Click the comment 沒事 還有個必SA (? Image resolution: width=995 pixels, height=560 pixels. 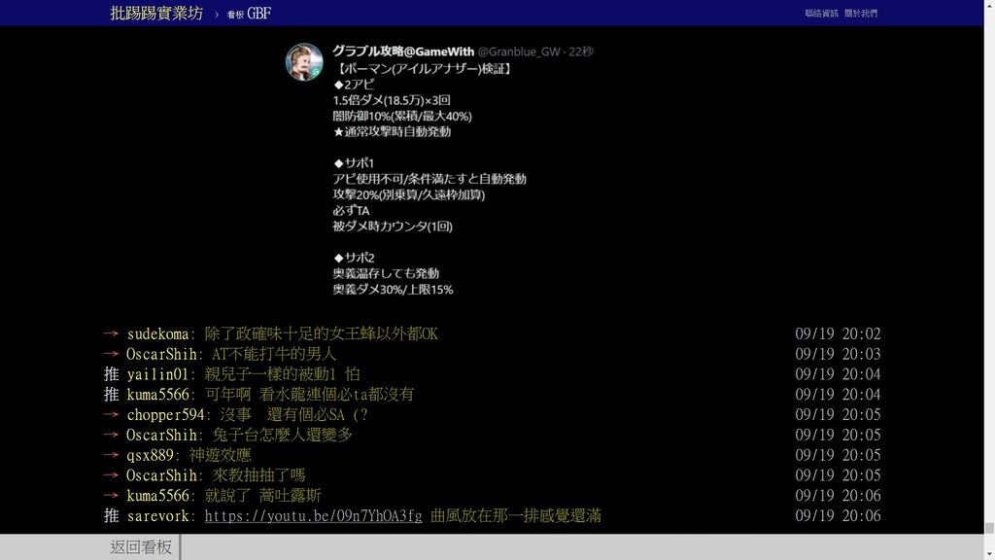click(293, 414)
